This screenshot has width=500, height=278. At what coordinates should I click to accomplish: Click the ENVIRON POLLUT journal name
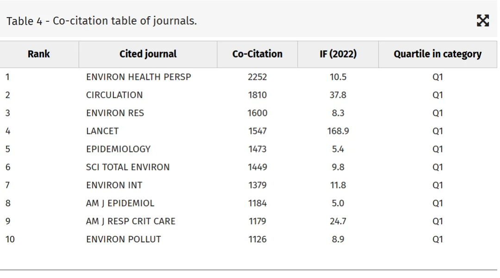[x=124, y=240]
